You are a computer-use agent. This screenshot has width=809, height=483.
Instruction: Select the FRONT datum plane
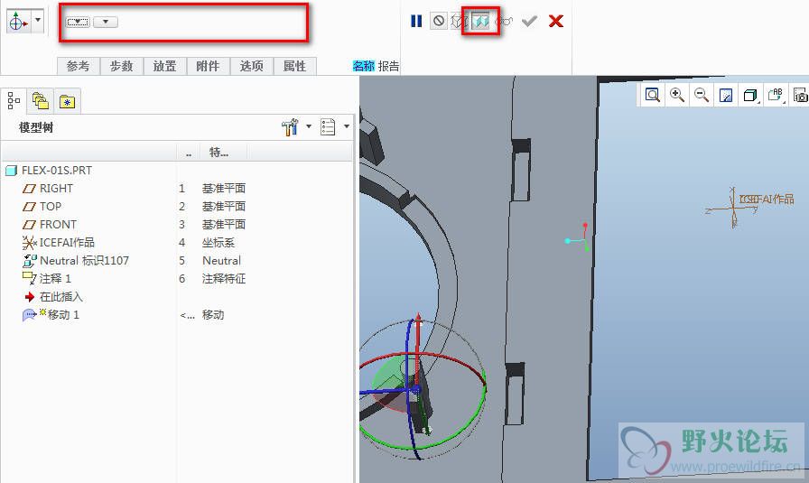(x=58, y=225)
